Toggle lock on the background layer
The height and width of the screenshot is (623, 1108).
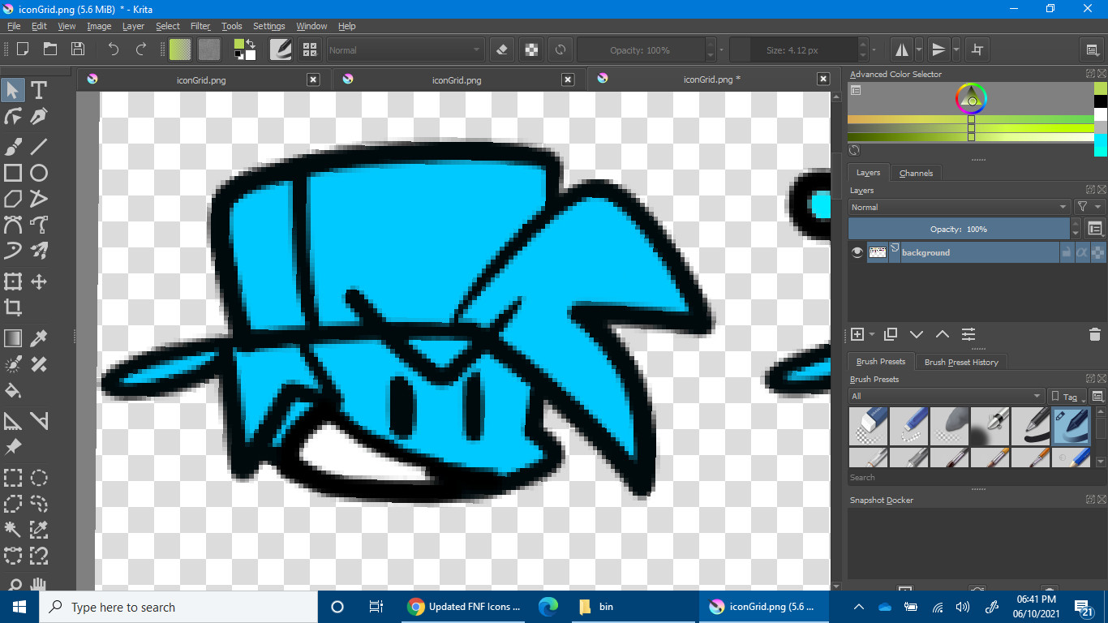click(1066, 252)
